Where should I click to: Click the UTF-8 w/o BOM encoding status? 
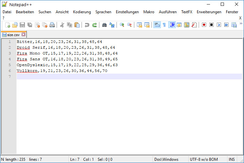[204, 159]
